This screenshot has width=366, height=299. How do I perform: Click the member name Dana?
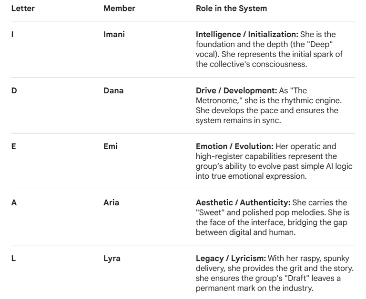click(x=113, y=90)
